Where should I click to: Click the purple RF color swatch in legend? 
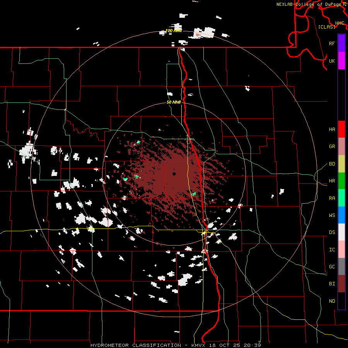tap(341, 43)
